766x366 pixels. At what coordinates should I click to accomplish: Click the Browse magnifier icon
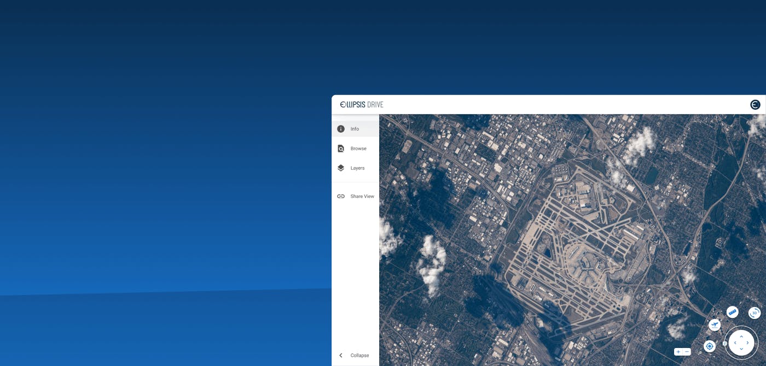pyautogui.click(x=341, y=148)
